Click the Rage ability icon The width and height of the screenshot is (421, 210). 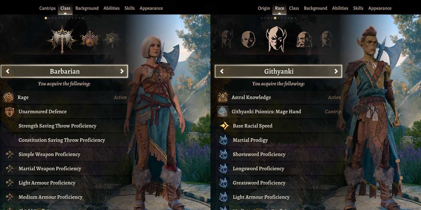point(8,97)
